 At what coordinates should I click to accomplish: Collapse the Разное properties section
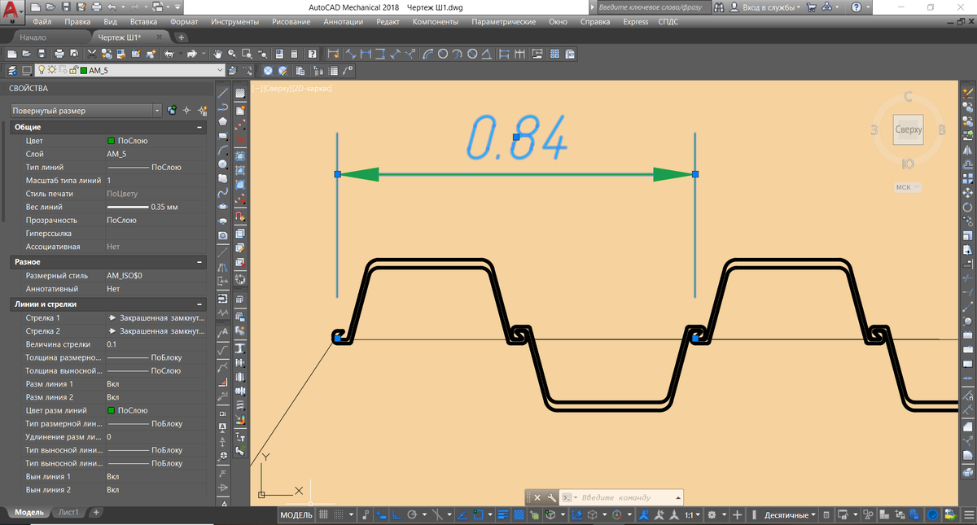(x=199, y=263)
